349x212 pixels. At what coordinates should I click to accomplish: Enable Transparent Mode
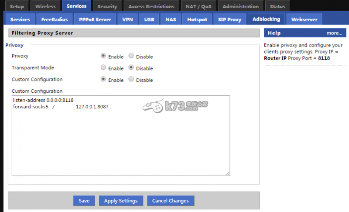[x=103, y=68]
